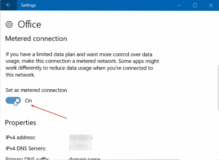This screenshot has width=219, height=160.
Task: Click the IPv4 address label
Action: (20, 137)
